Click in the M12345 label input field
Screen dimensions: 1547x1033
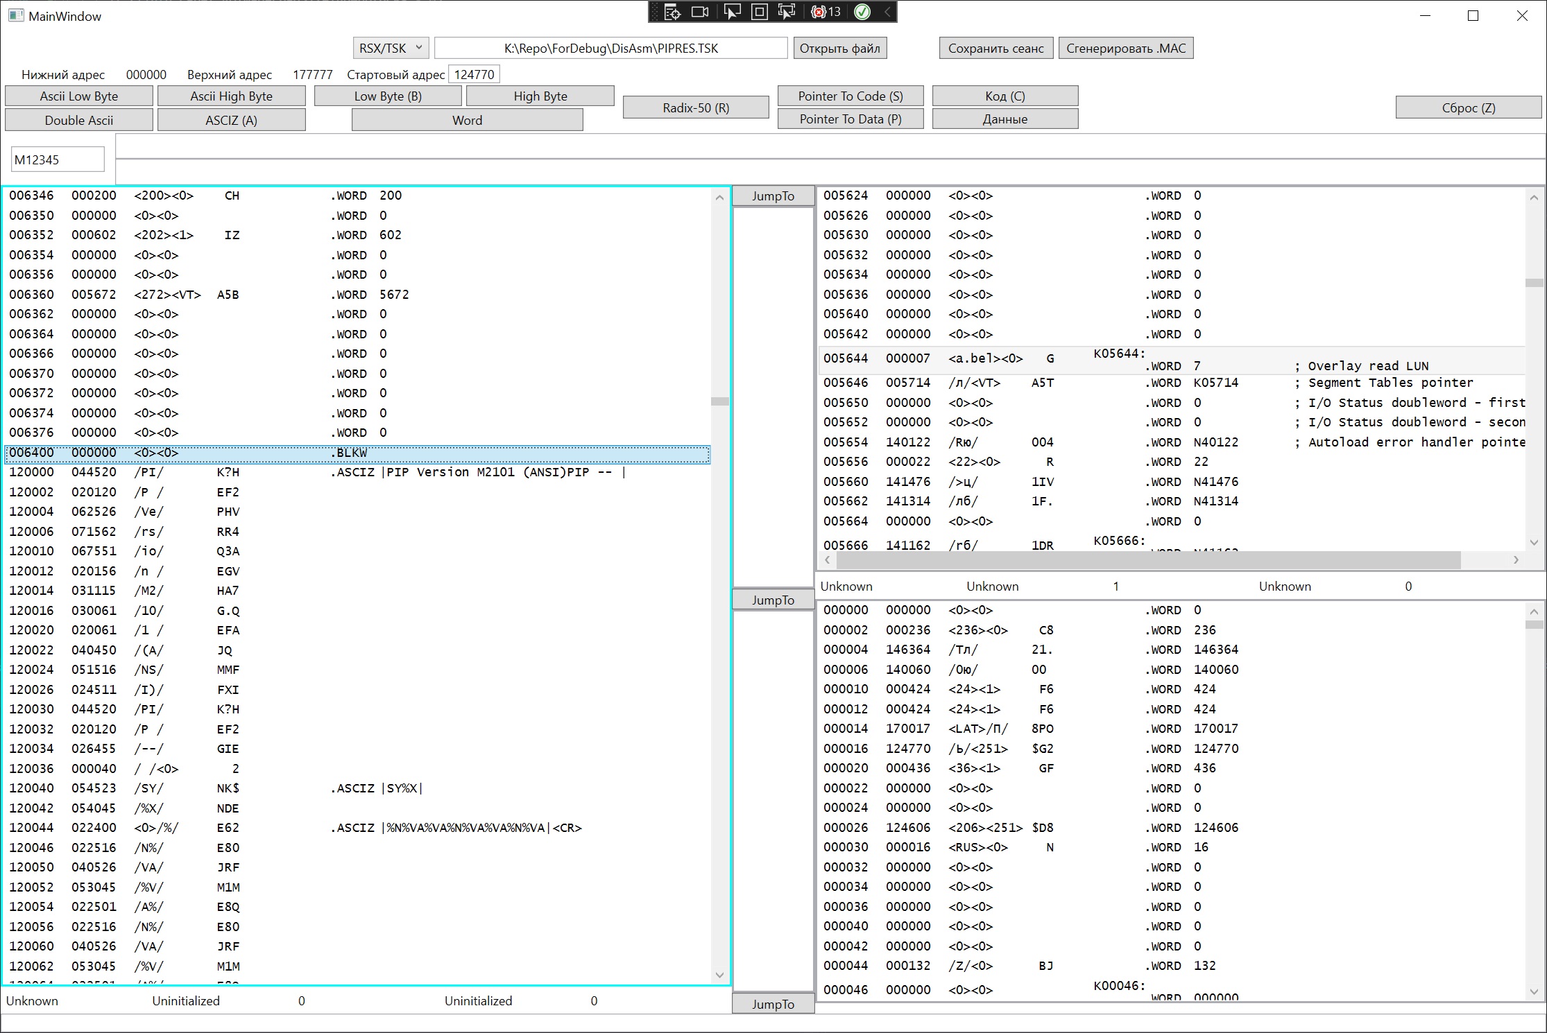point(58,159)
